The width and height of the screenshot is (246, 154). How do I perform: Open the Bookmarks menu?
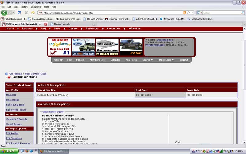pos(36,7)
